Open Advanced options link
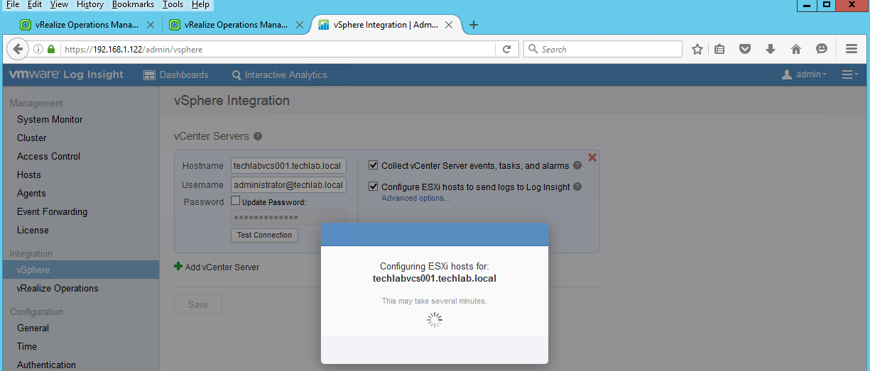This screenshot has height=371, width=870. click(x=415, y=198)
